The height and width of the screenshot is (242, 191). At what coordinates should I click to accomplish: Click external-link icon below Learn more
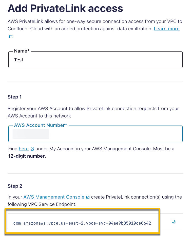pyautogui.click(x=11, y=37)
